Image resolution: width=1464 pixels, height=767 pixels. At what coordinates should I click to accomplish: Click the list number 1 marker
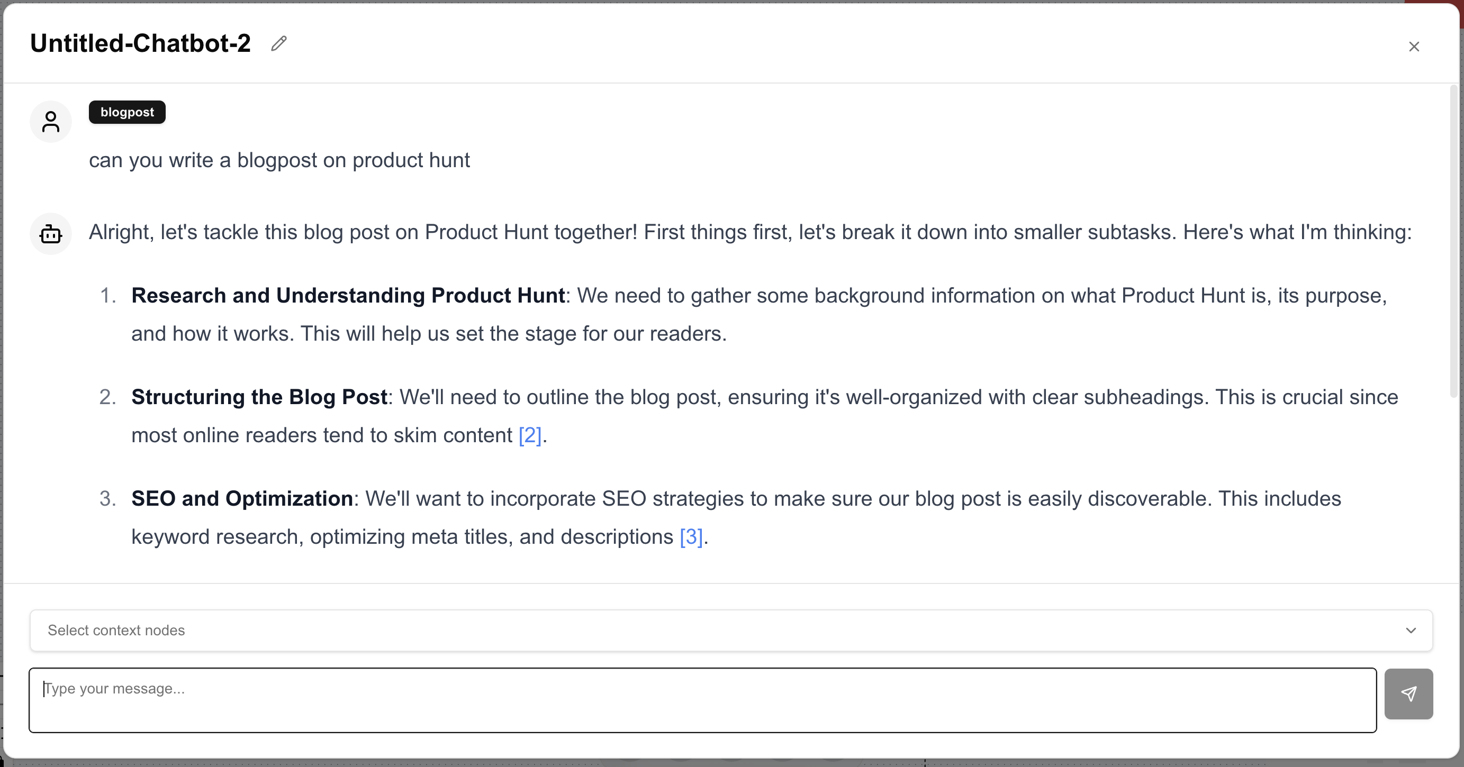point(108,296)
